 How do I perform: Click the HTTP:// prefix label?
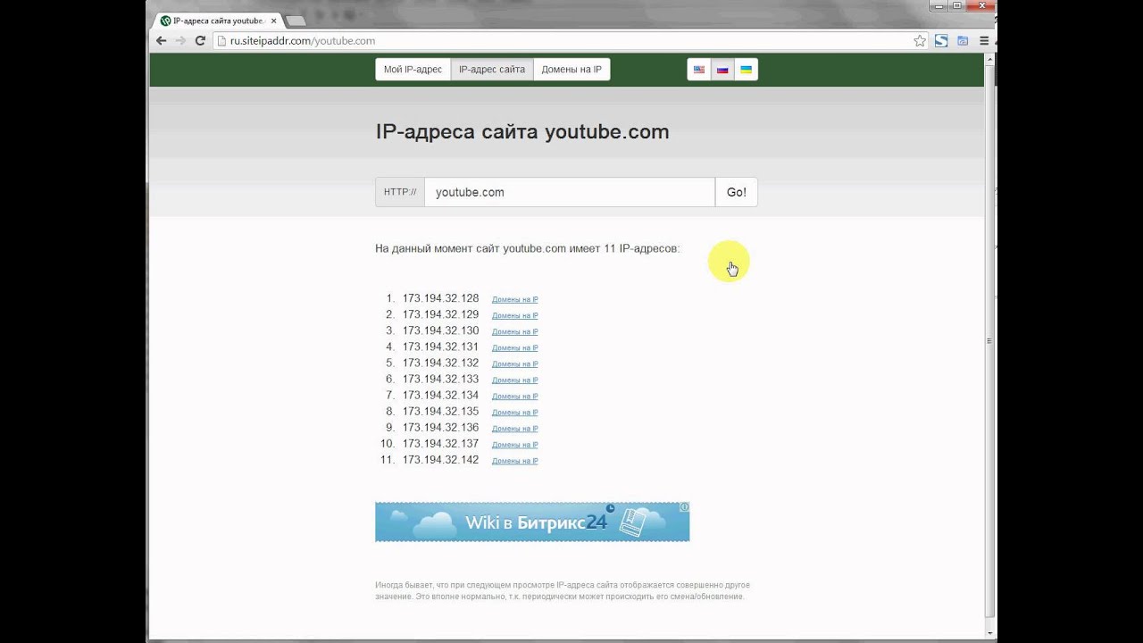point(400,192)
